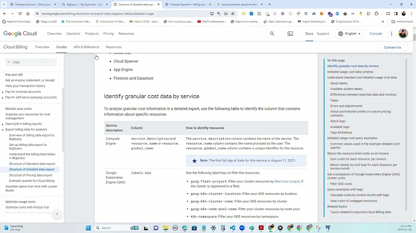The height and width of the screenshot is (233, 416).
Task: Open a new browser tab
Action: click(x=270, y=4)
